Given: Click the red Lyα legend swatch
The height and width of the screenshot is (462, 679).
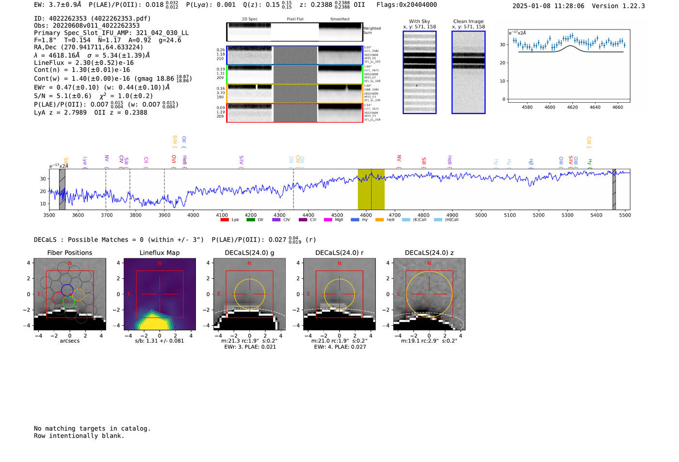Looking at the screenshot, I should (x=225, y=220).
